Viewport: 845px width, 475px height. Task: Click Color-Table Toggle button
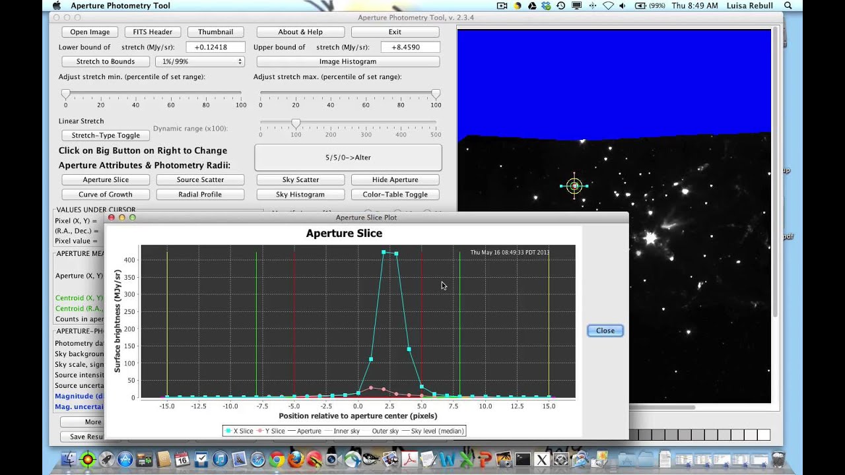(x=395, y=195)
